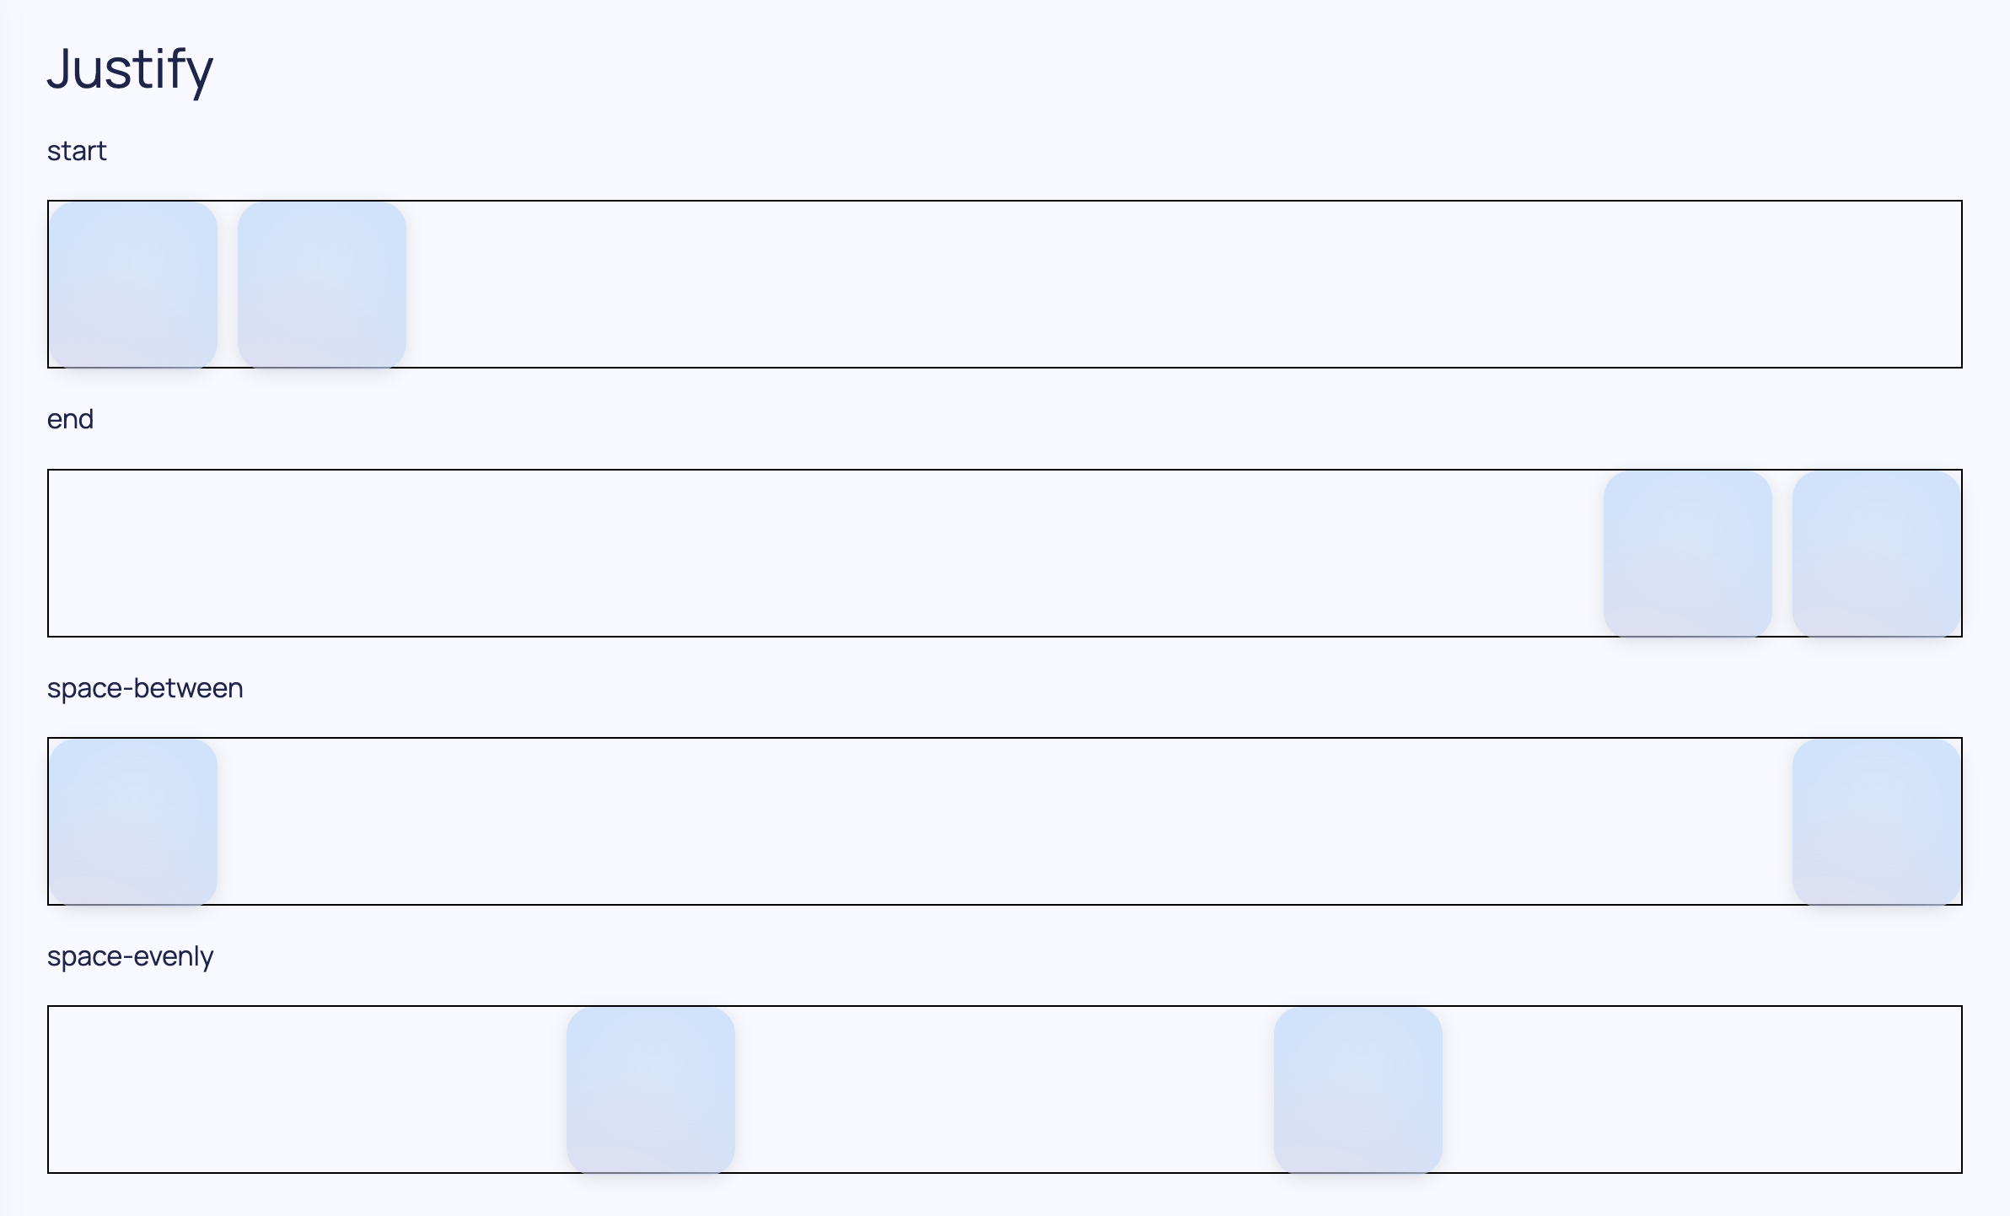
Task: Click the "end" section label
Action: (x=70, y=419)
